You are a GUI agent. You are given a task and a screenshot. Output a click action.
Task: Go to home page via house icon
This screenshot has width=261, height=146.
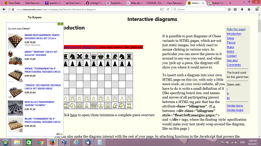[x=249, y=10]
